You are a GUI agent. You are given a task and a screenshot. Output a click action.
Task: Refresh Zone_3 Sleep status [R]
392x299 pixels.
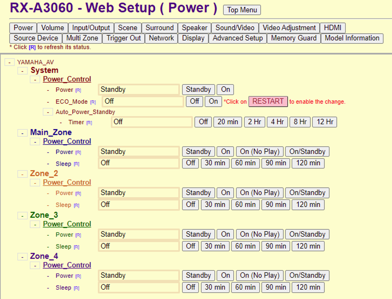click(x=76, y=247)
